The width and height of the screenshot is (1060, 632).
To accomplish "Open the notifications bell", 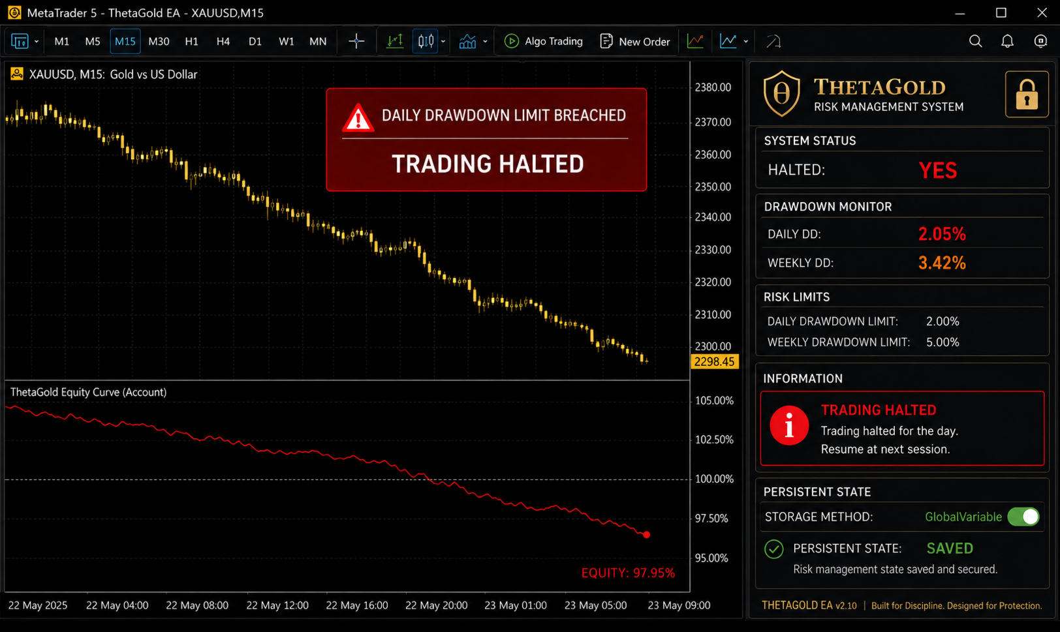I will pos(1008,42).
